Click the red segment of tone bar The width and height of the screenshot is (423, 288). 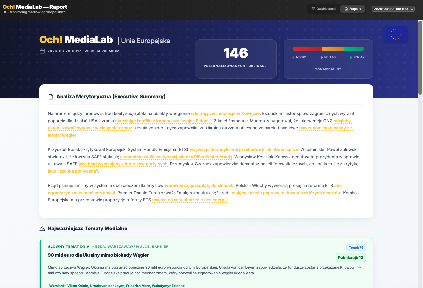tap(307, 49)
